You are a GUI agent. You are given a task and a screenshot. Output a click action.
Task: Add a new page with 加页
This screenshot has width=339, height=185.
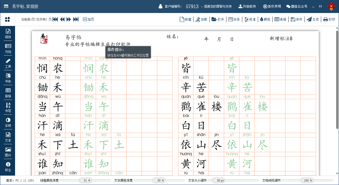coord(89,19)
